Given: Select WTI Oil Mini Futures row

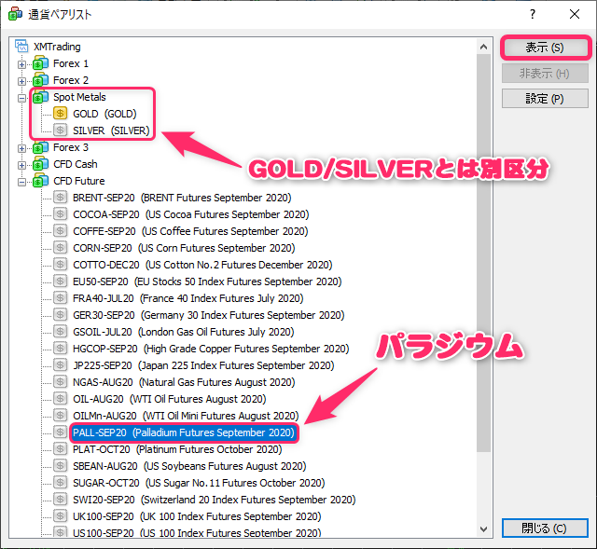Looking at the screenshot, I should [186, 416].
